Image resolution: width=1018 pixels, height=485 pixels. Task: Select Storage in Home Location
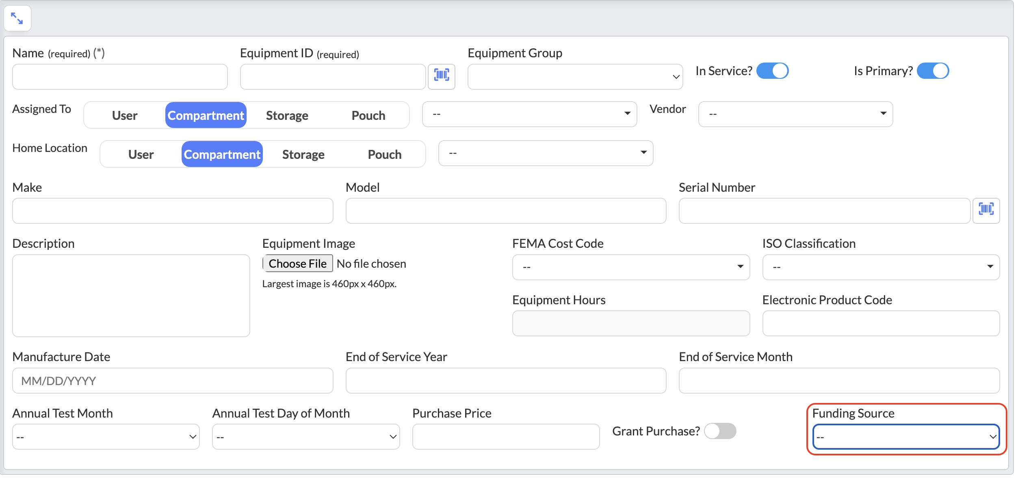303,154
